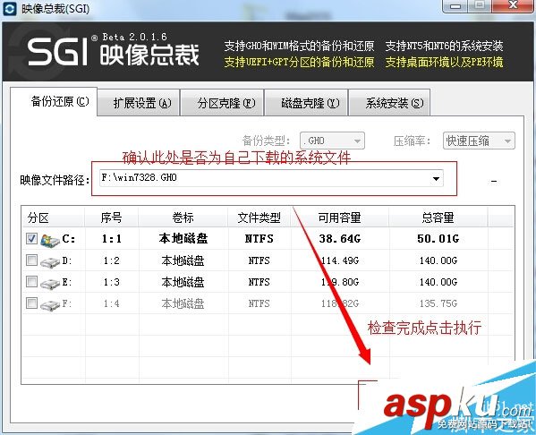Sort by the 总容量 column header
This screenshot has width=536, height=435.
pyautogui.click(x=438, y=217)
